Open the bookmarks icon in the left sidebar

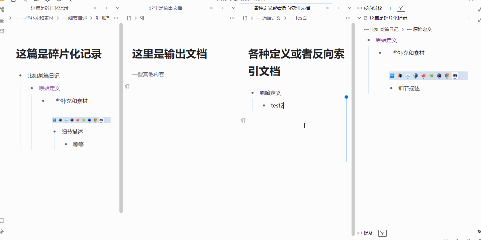coord(2,221)
